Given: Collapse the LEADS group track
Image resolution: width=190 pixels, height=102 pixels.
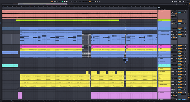Looking at the screenshot, I should click(159, 68).
